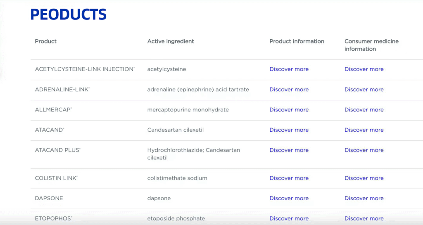Image resolution: width=423 pixels, height=225 pixels.
Task: Open ATACAND product information Discover more
Action: [x=289, y=130]
